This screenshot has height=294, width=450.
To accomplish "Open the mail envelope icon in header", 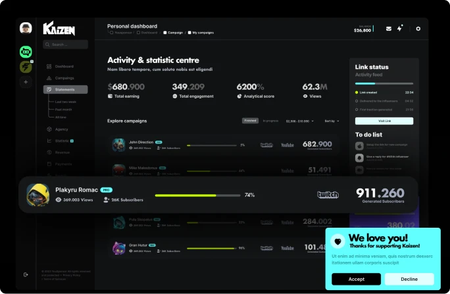I will [x=389, y=29].
